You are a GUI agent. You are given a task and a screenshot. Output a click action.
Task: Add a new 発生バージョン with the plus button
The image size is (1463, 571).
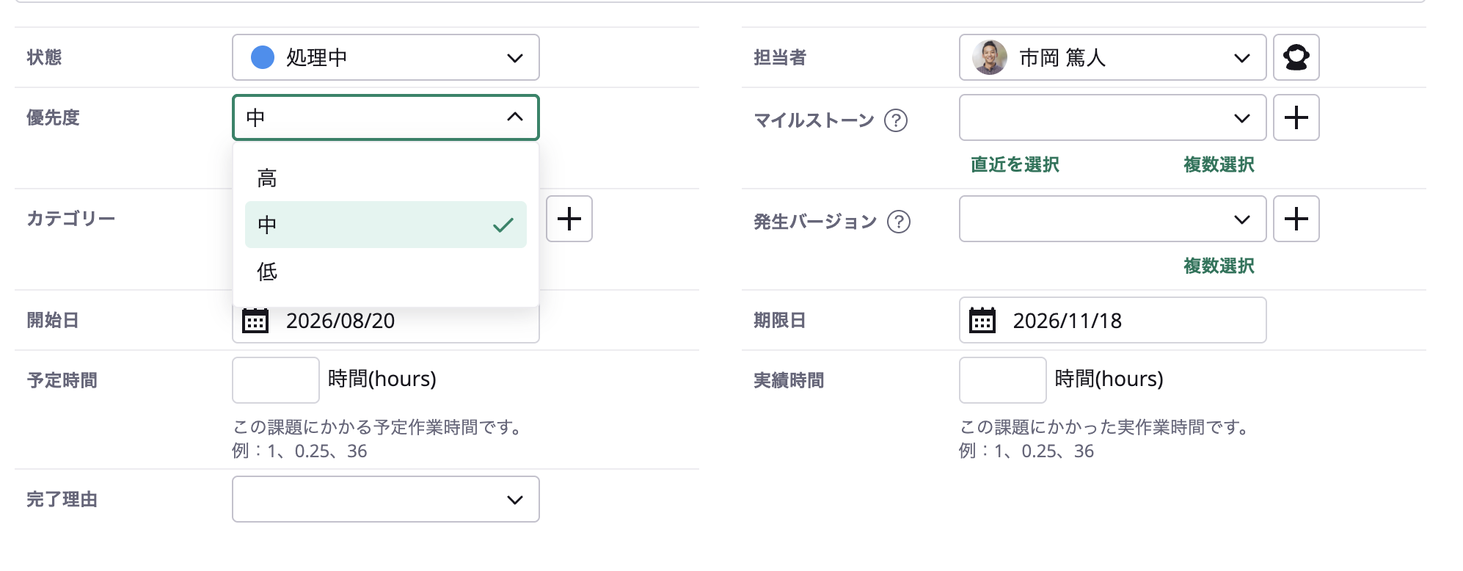[1296, 219]
